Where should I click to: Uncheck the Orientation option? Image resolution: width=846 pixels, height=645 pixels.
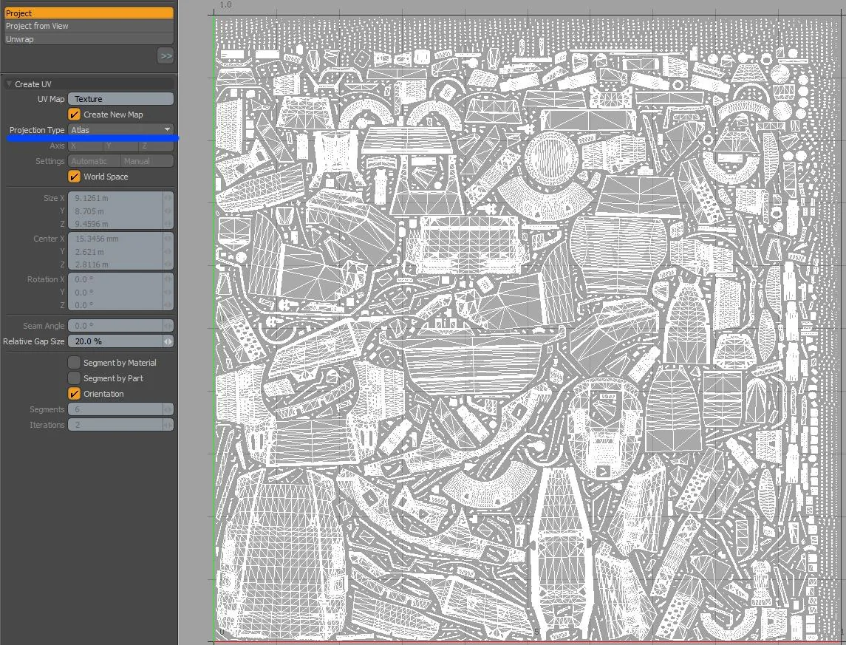(x=75, y=394)
